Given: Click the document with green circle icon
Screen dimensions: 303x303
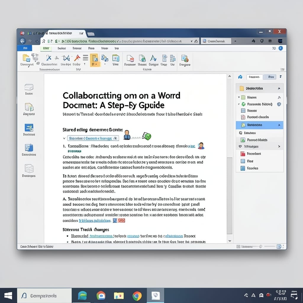Looking at the screenshot, I should pos(142,58).
